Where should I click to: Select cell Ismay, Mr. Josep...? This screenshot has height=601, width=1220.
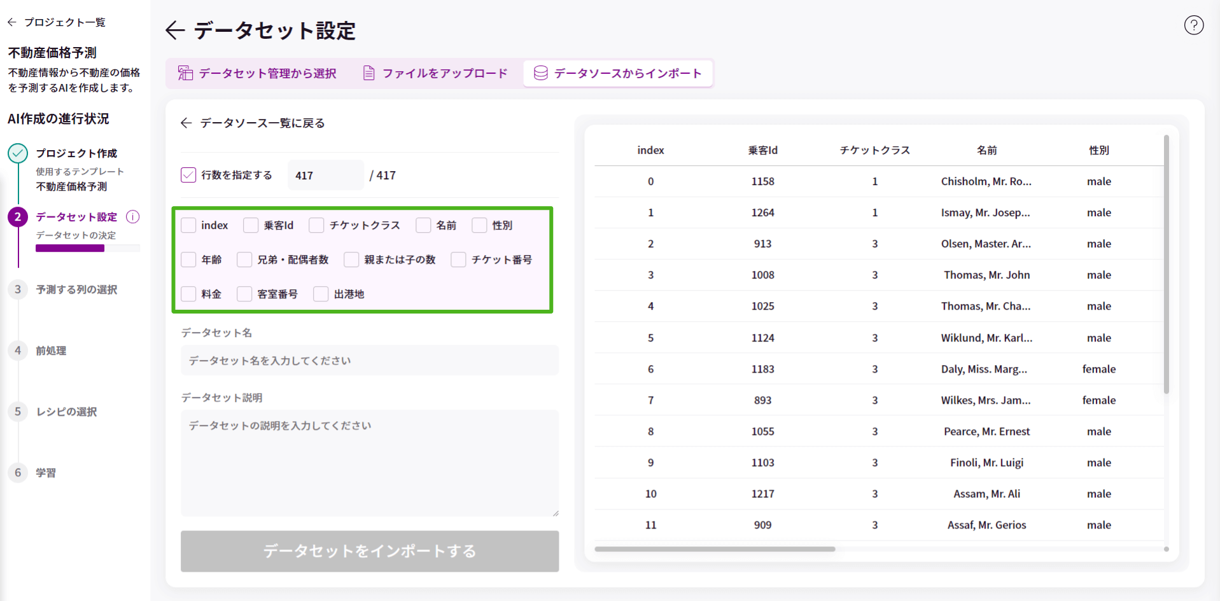(985, 212)
